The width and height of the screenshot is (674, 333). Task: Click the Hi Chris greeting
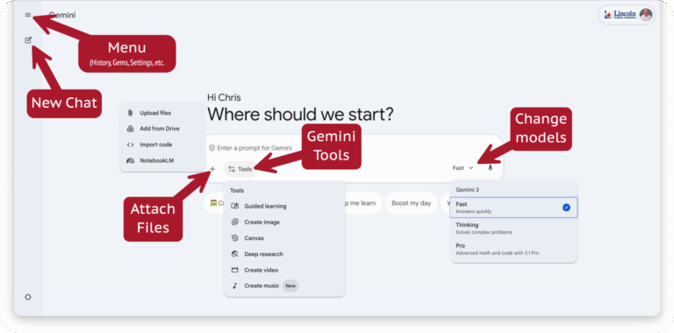pos(224,97)
